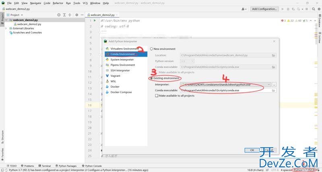Click Expand All icon in Project panel

(64, 15)
